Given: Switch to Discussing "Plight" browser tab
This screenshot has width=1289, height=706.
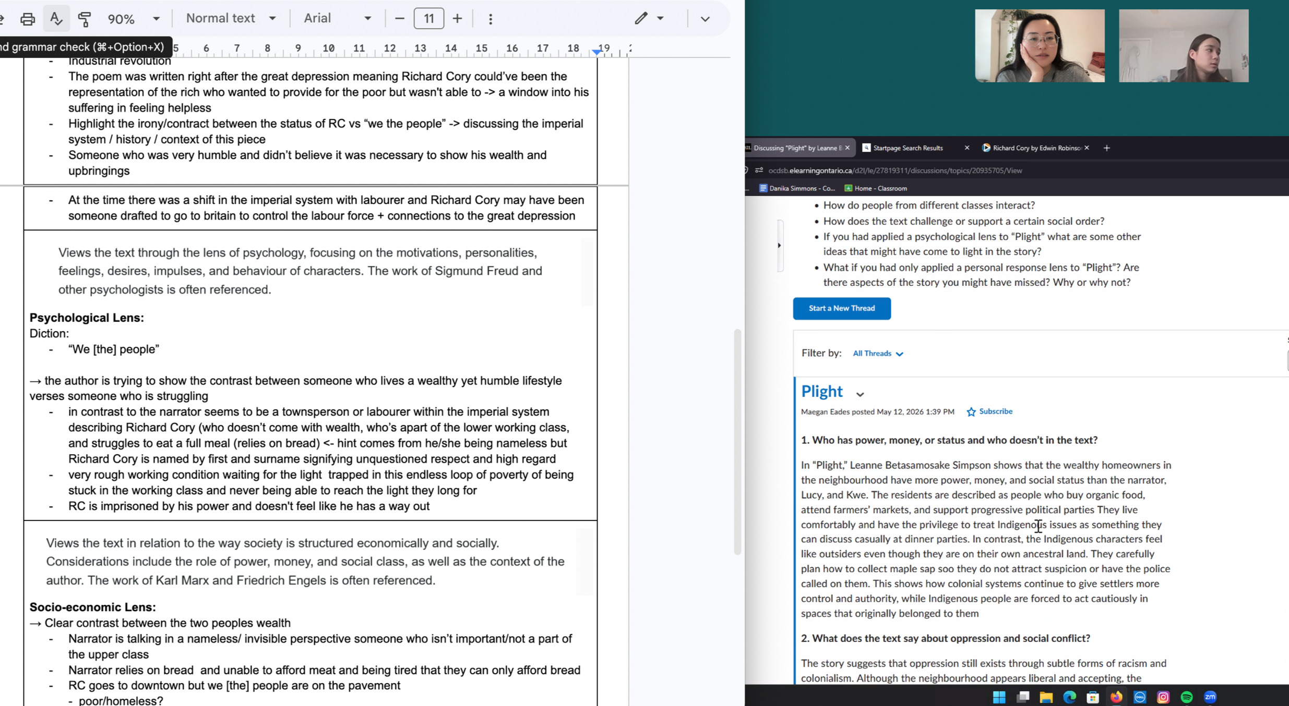Looking at the screenshot, I should tap(797, 148).
